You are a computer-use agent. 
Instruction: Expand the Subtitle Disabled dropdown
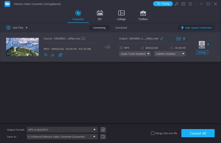click(170, 54)
